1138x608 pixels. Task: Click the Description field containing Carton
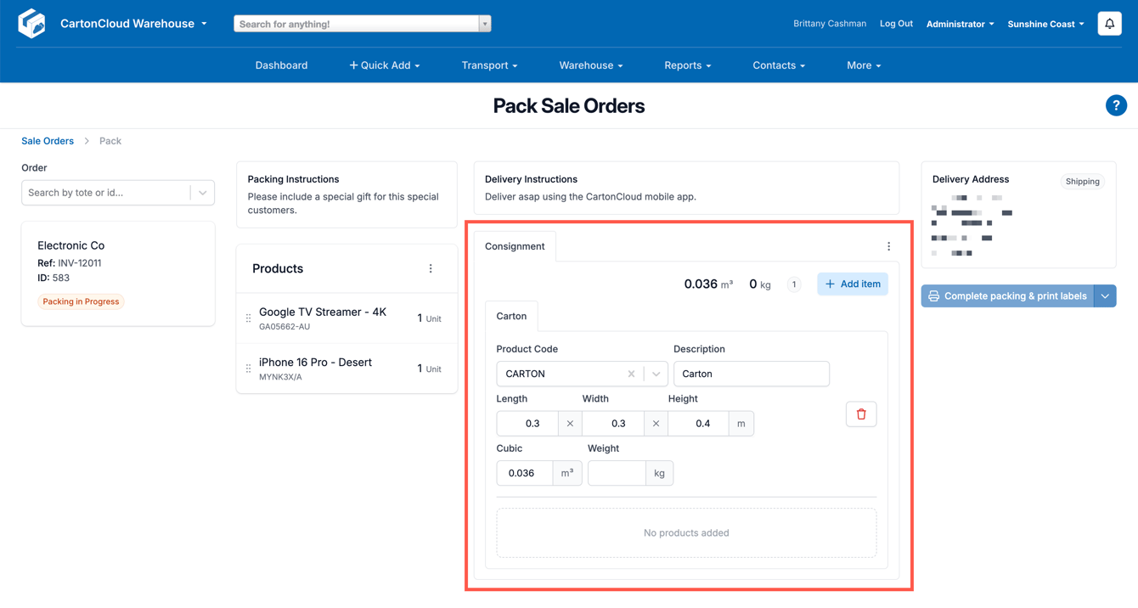click(752, 374)
